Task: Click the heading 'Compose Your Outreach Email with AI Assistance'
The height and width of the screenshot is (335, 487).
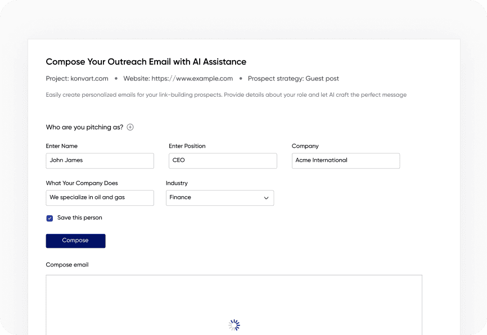Action: pos(146,62)
